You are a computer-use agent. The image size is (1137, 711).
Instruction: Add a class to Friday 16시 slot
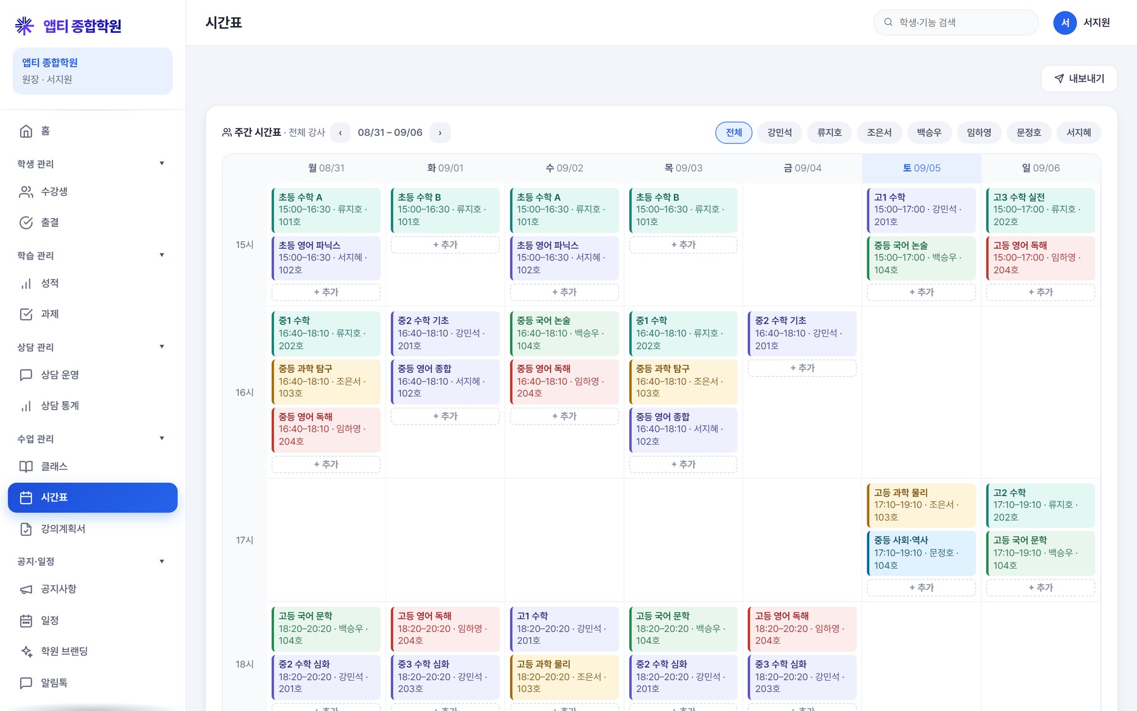(x=802, y=368)
